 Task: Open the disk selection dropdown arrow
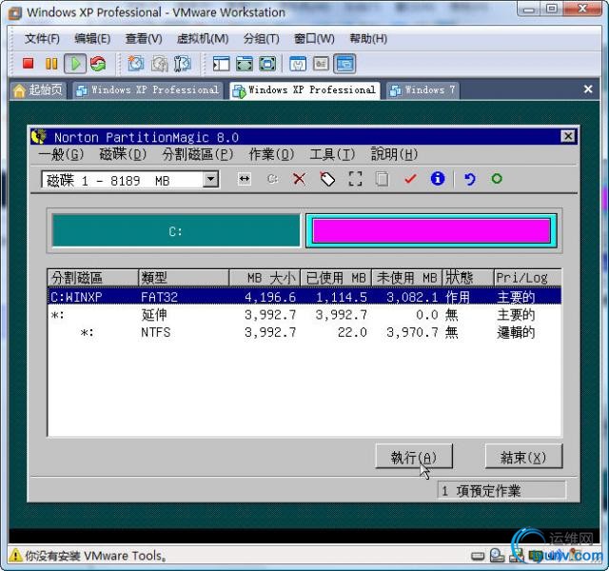pyautogui.click(x=210, y=180)
